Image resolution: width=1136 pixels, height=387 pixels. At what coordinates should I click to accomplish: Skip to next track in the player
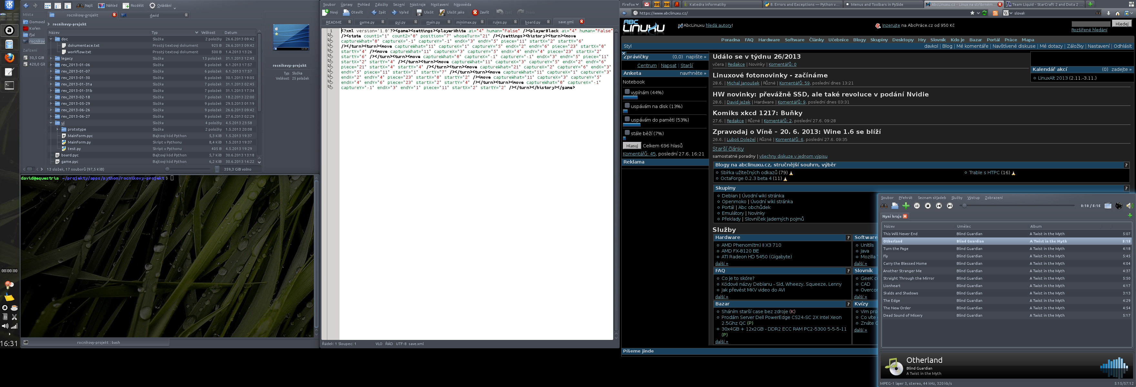(949, 206)
